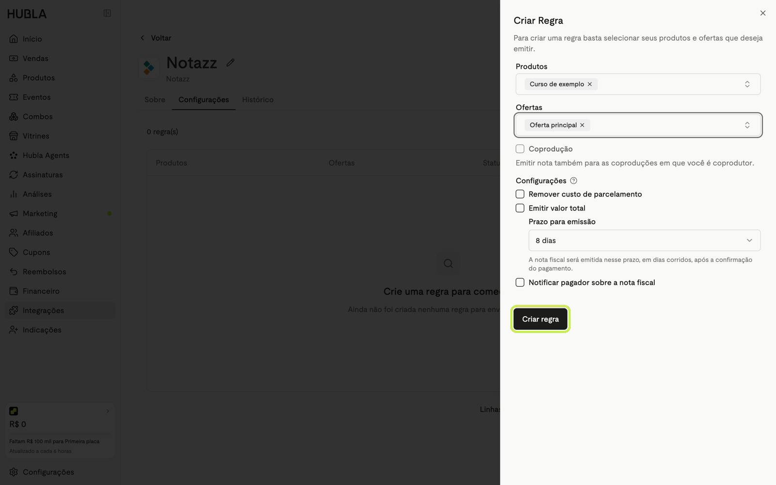
Task: Close the Criar Regra panel
Action: (x=763, y=13)
